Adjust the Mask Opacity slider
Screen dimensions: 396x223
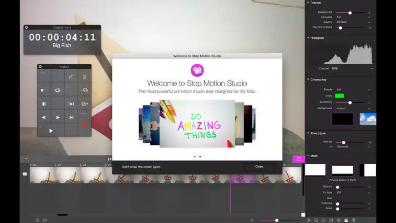[338, 187]
